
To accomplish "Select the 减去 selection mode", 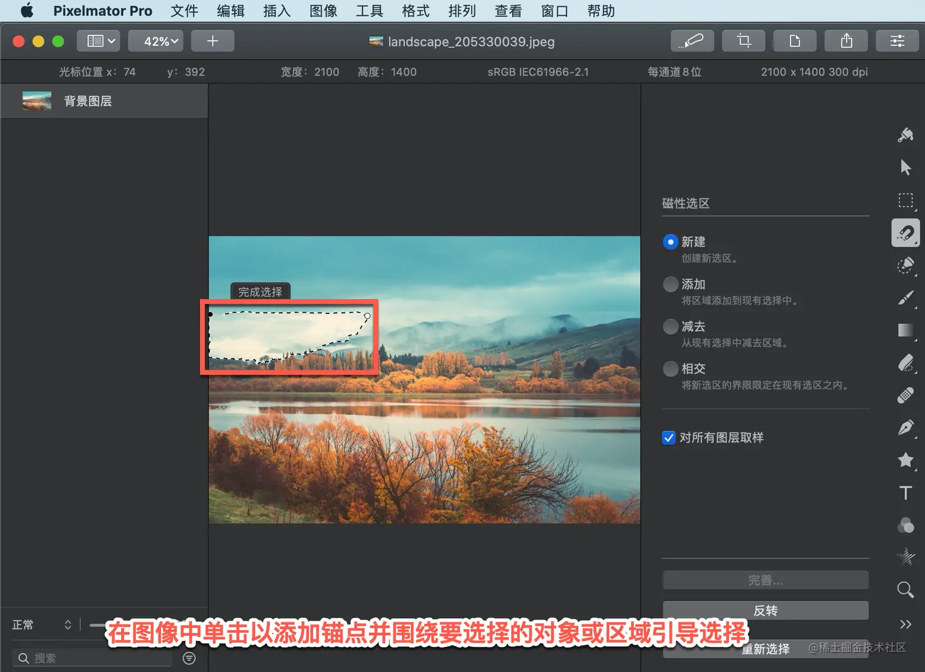I will (x=671, y=326).
